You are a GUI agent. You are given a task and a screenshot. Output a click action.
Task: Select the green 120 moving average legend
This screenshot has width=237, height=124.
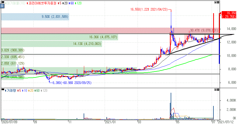78,3
